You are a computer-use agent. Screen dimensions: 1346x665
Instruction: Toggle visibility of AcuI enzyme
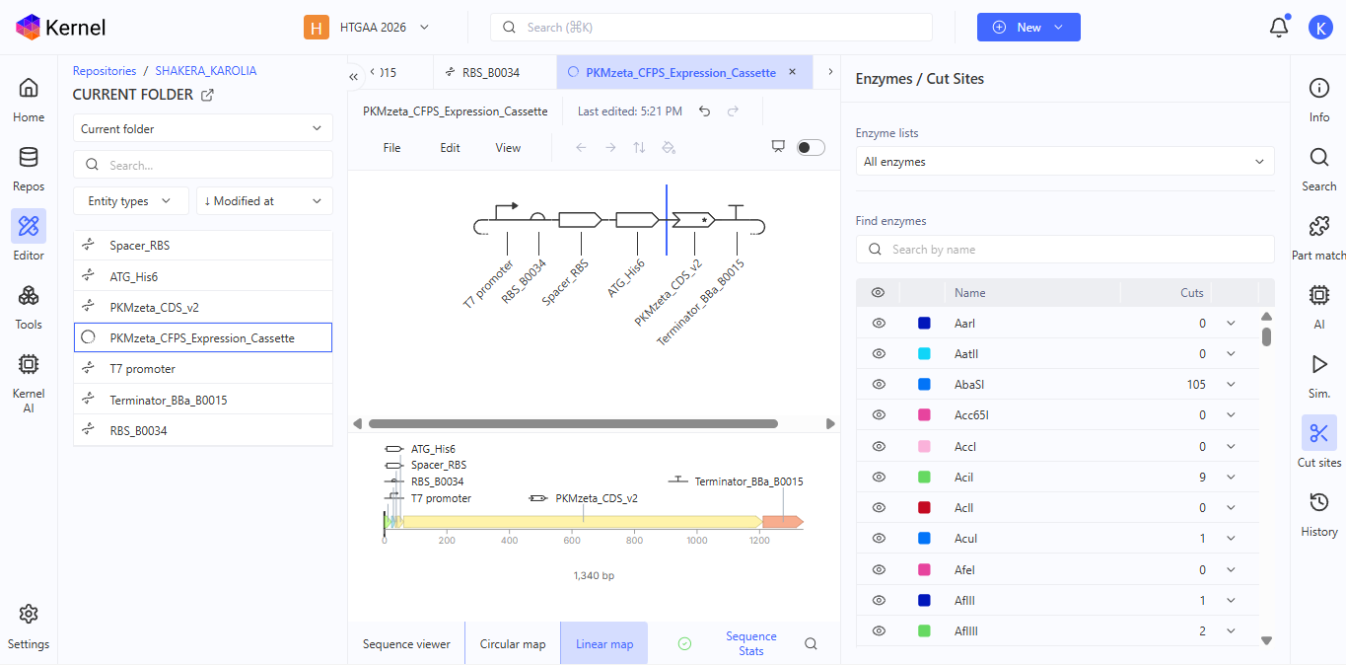click(x=879, y=538)
